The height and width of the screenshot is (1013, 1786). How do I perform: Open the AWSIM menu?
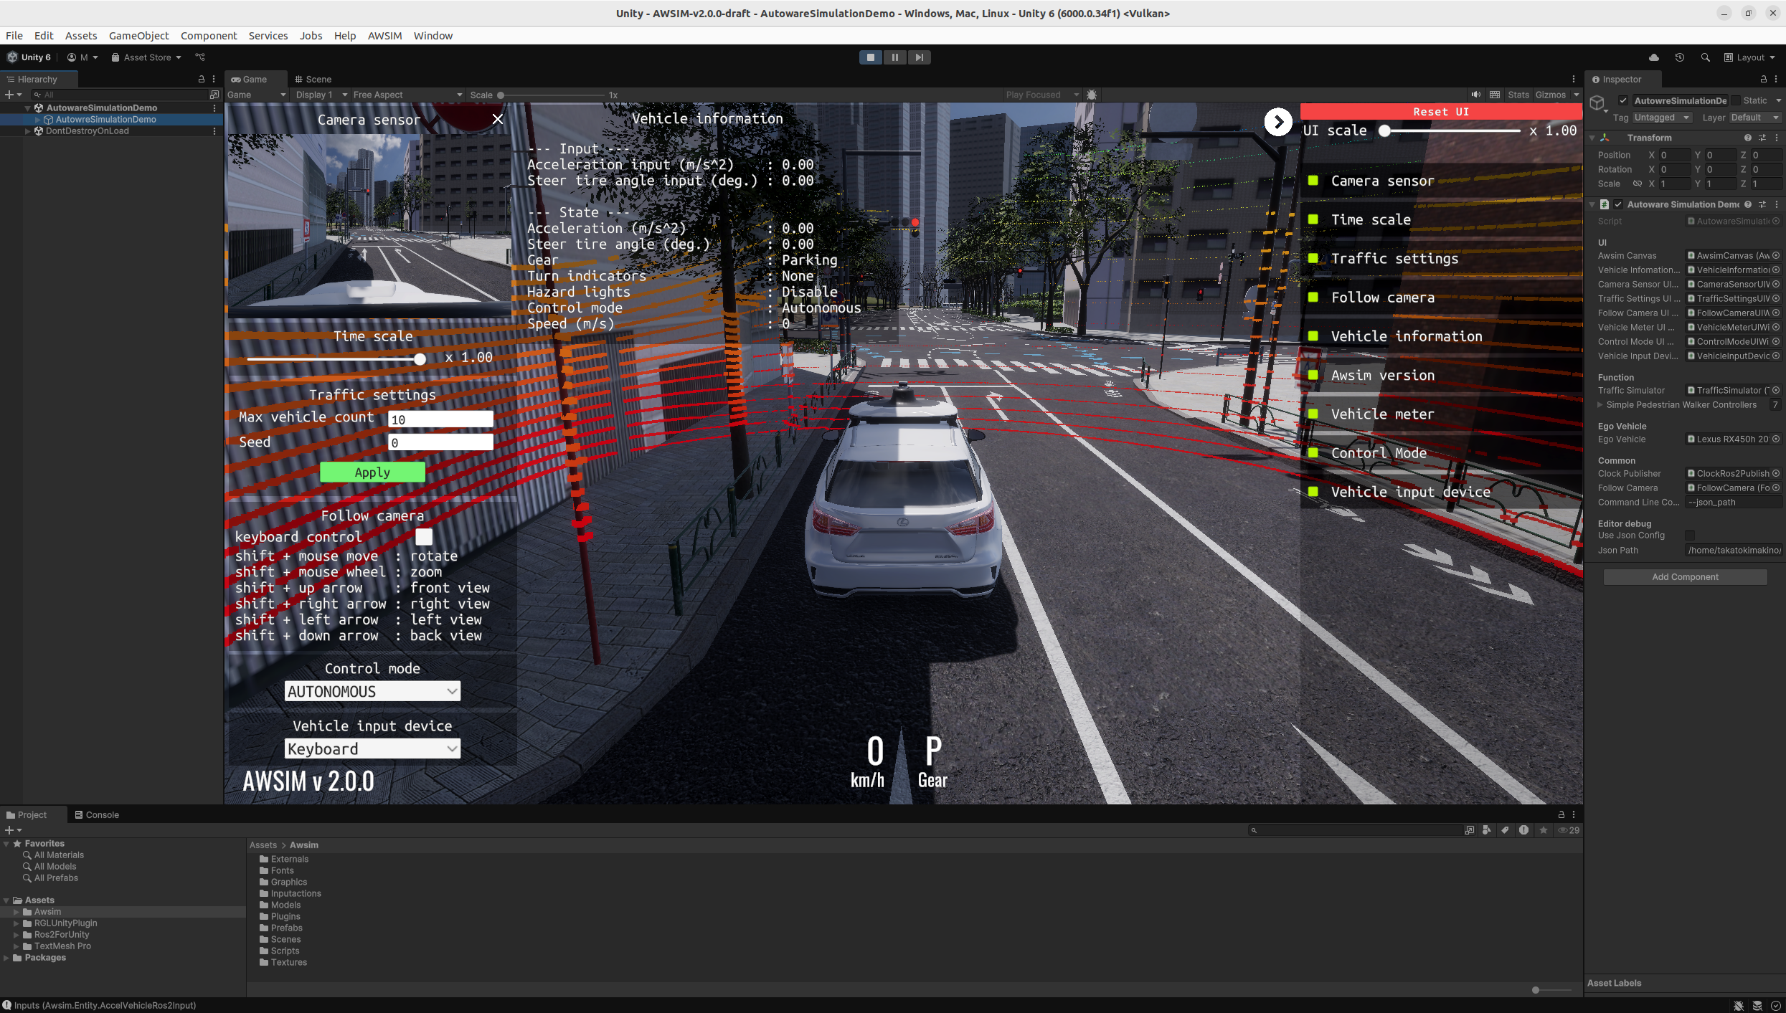[x=384, y=35]
